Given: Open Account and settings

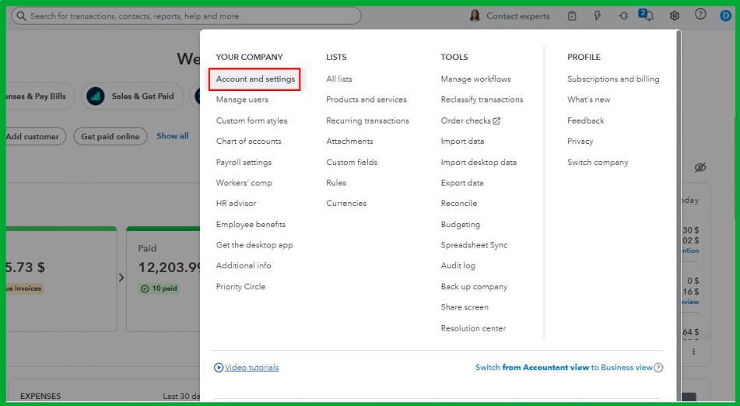Looking at the screenshot, I should (x=255, y=79).
